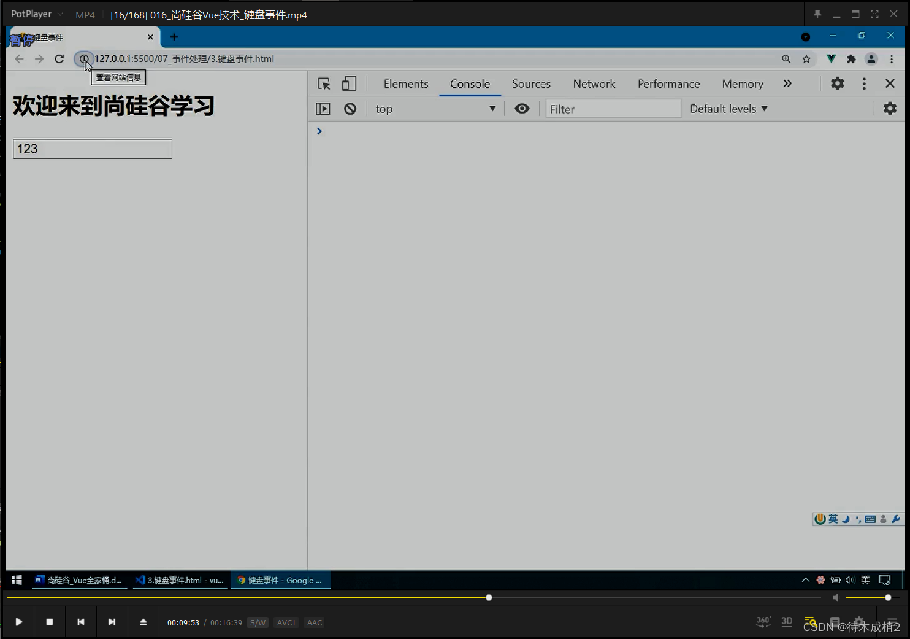Click the 00:09:53 elapsed time display
910x639 pixels.
tap(183, 622)
